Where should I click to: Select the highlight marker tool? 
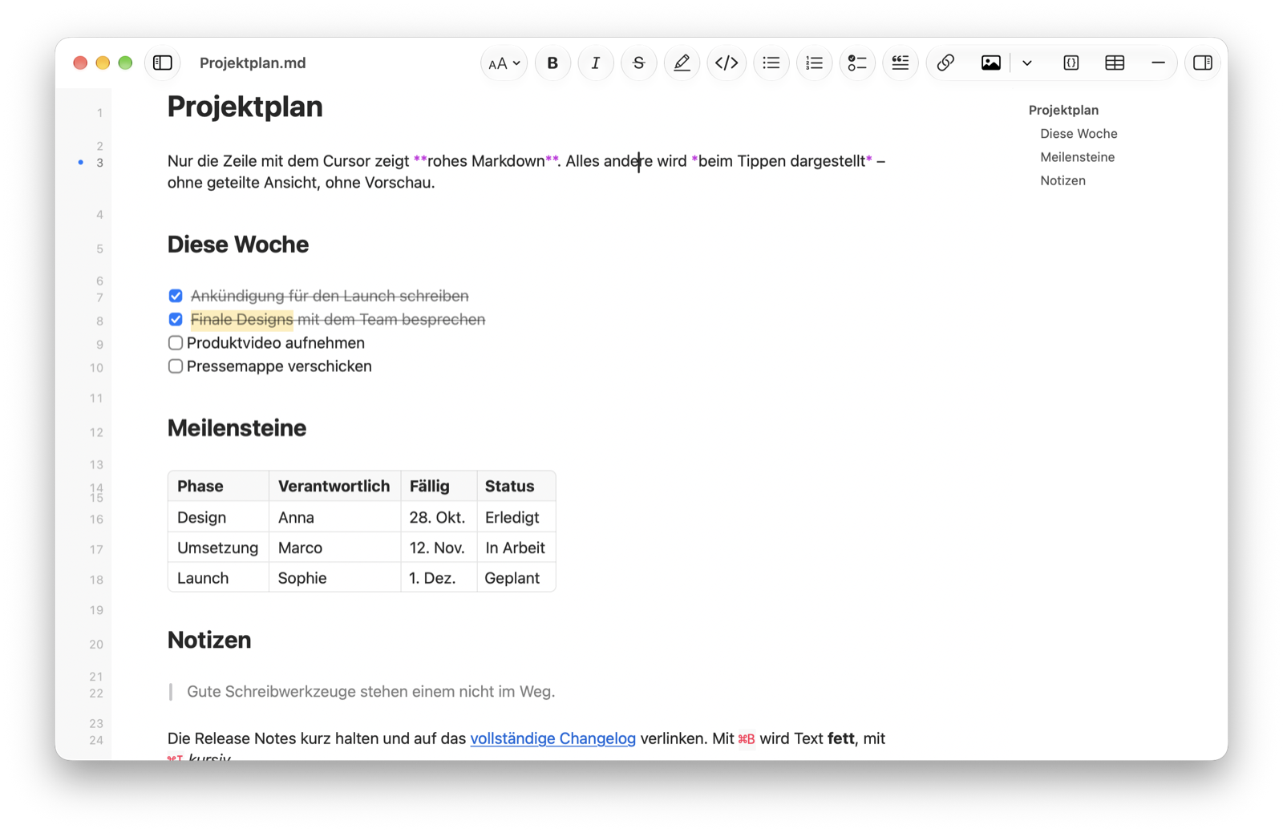682,63
